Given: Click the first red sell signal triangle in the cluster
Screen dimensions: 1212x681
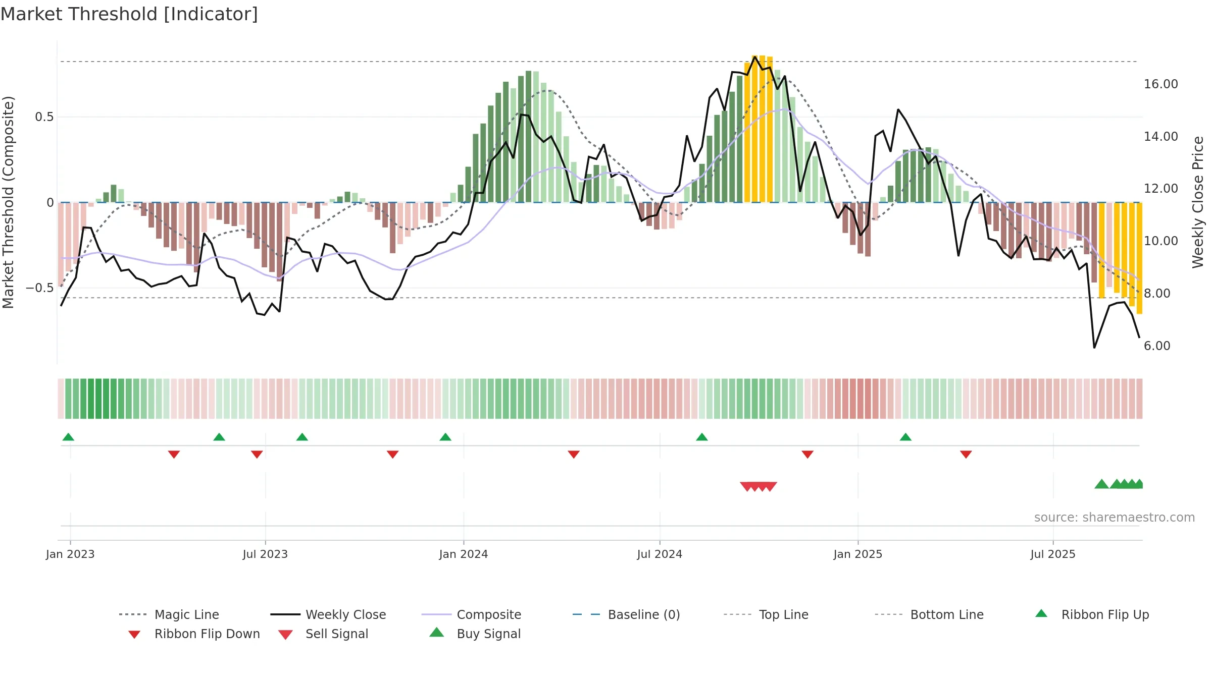Looking at the screenshot, I should (747, 486).
